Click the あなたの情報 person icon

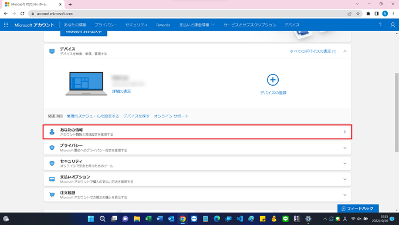tap(52, 132)
